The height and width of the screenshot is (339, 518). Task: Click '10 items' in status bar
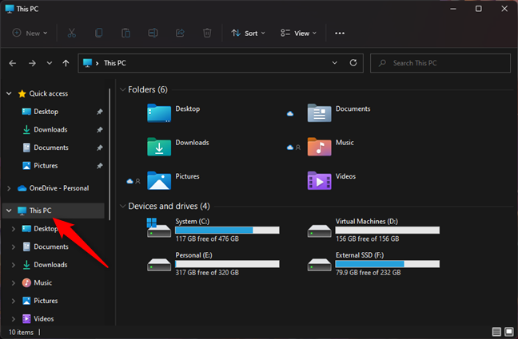click(21, 333)
